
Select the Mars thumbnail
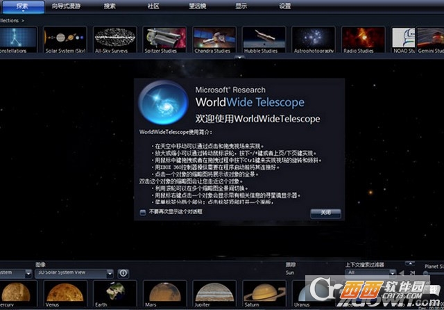click(x=164, y=293)
